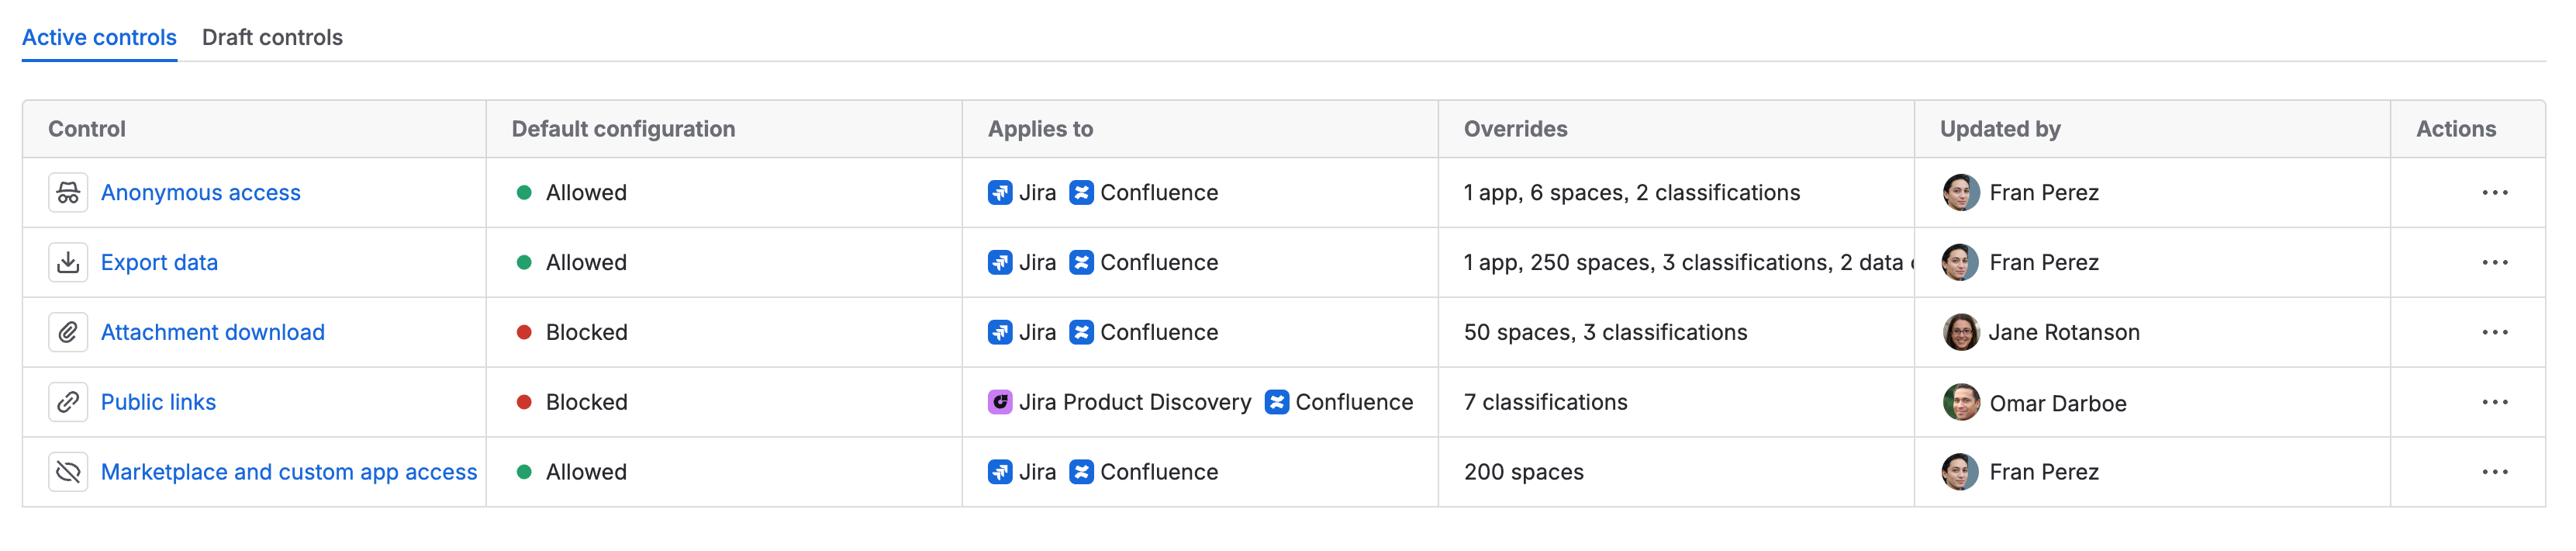Click the Marketplace app access crossed-eye icon
This screenshot has width=2576, height=551.
[68, 473]
